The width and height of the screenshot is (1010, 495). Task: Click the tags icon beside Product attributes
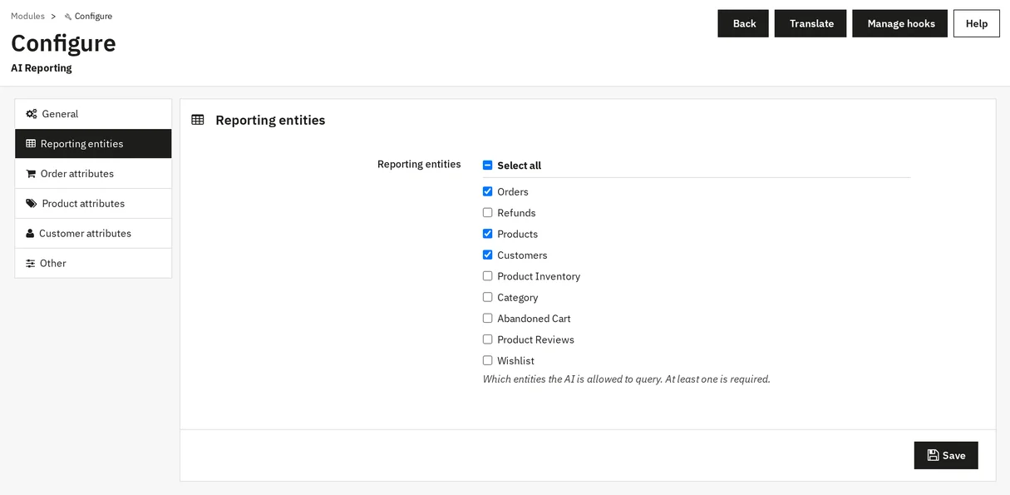click(32, 204)
